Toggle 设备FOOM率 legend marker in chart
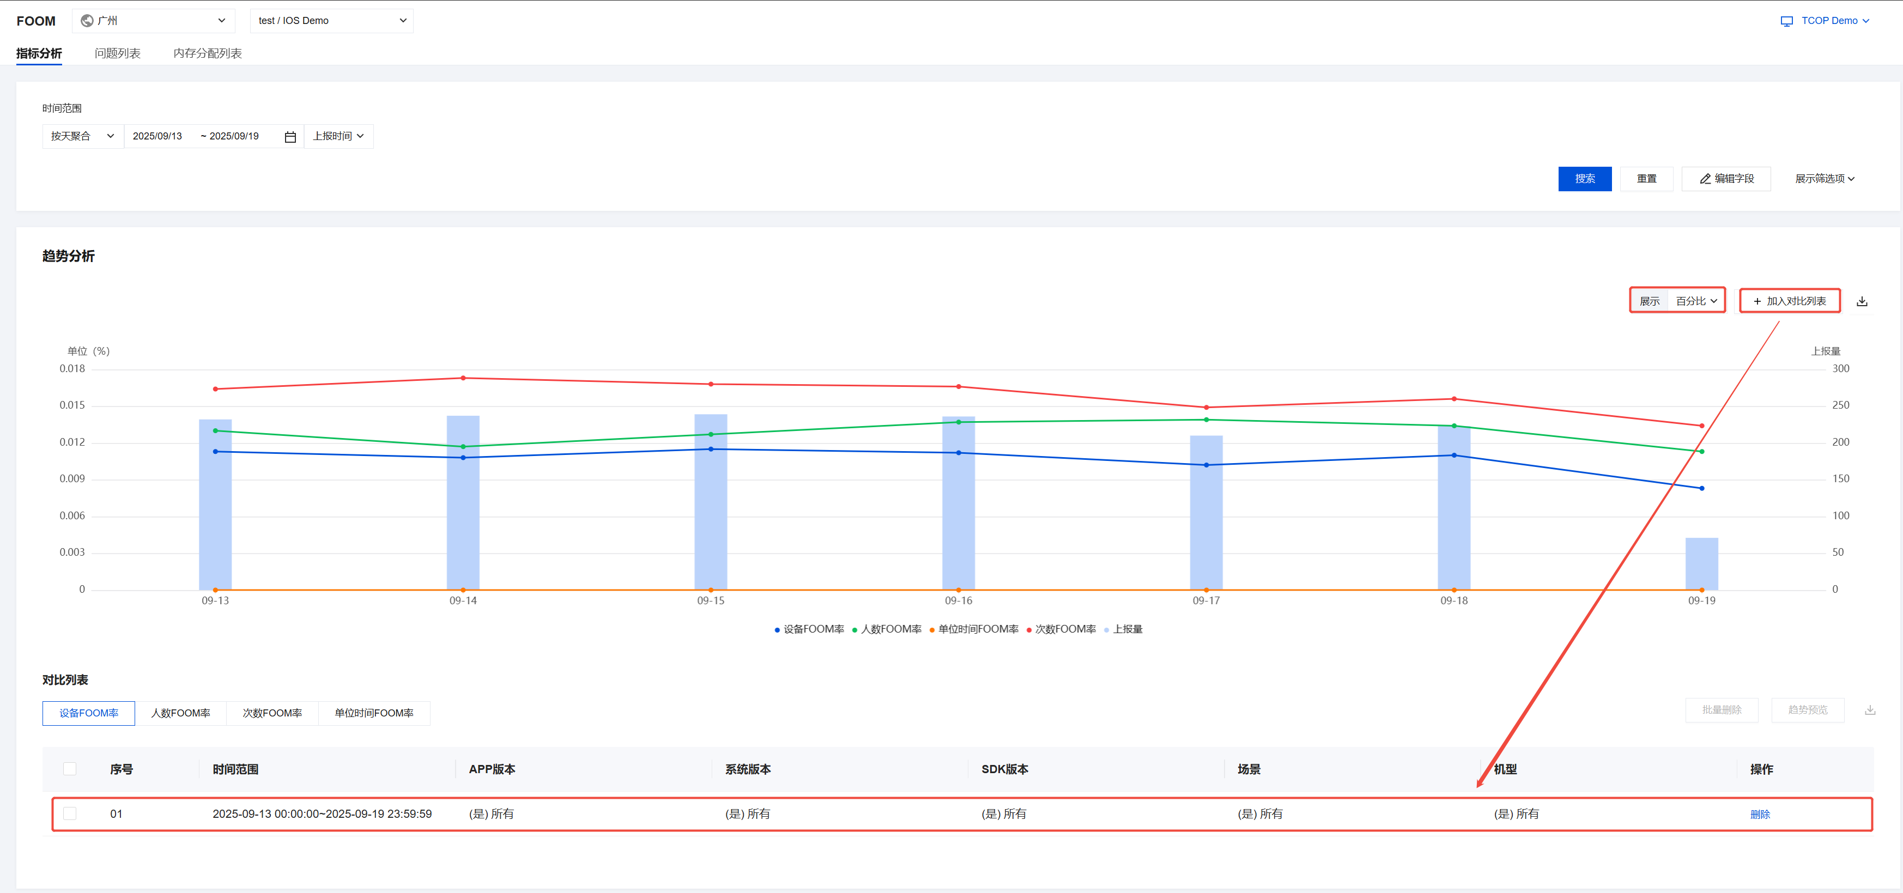 coord(777,630)
